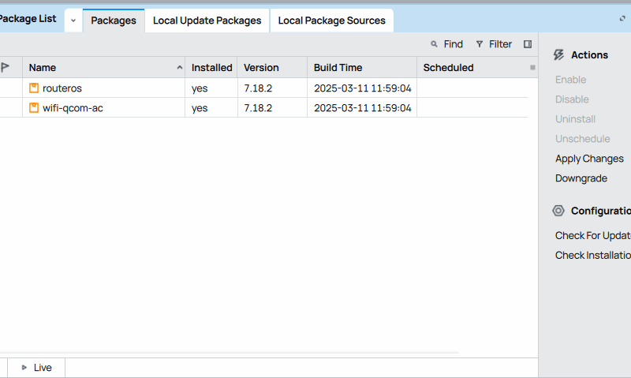The width and height of the screenshot is (631, 378).
Task: Click the window restore icon at top right
Action: [622, 18]
